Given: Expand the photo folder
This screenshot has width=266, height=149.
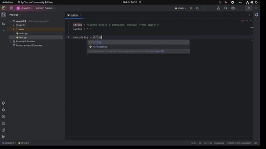Looking at the screenshot, I should pyautogui.click(x=14, y=25).
